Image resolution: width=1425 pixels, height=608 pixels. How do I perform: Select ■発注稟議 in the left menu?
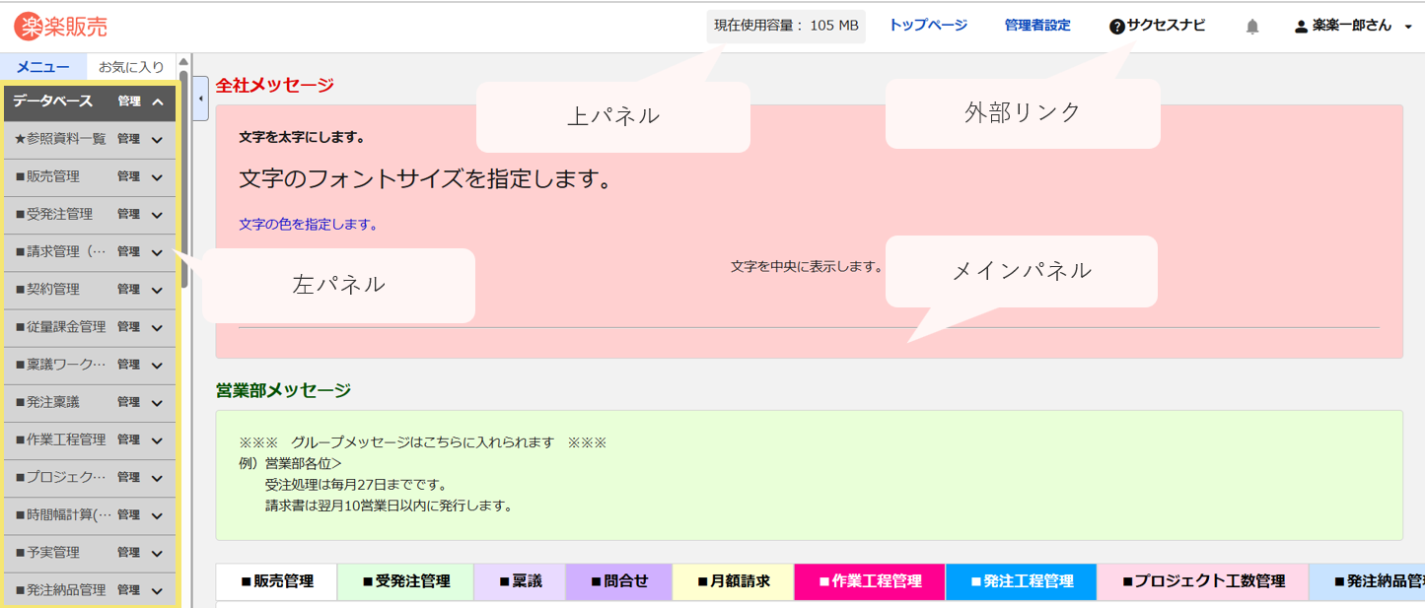[x=47, y=402]
